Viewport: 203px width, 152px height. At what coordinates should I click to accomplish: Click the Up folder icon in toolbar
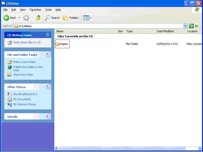[38, 18]
